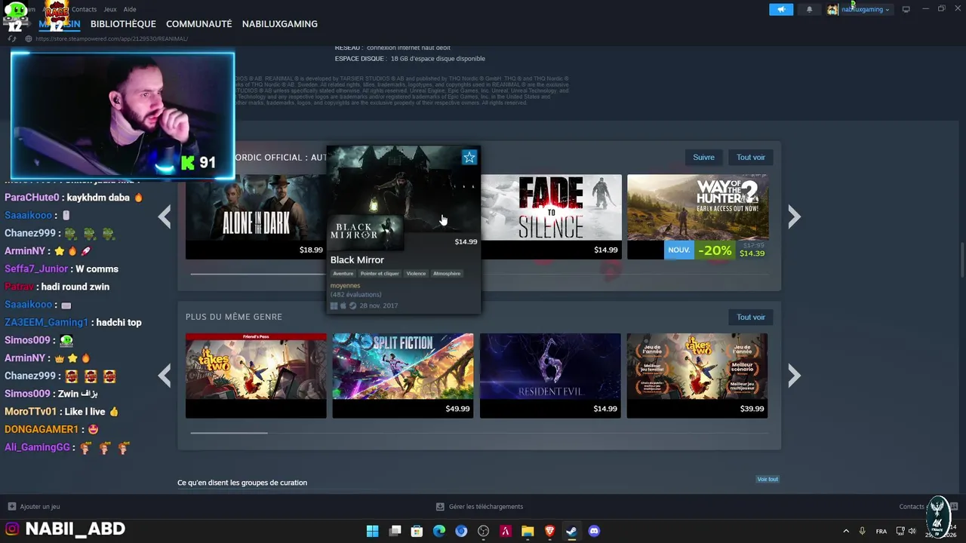Click the Aventure tag on Black Mirror
Image resolution: width=966 pixels, height=543 pixels.
pos(343,274)
